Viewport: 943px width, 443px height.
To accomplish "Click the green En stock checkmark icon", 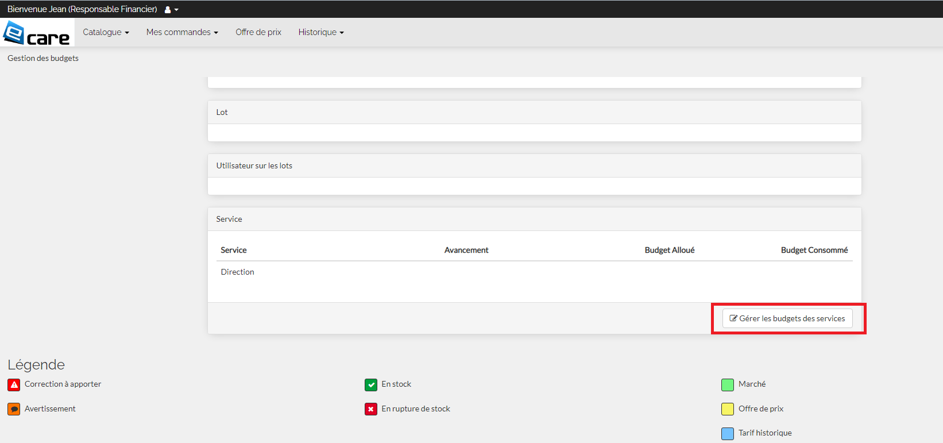I will point(371,384).
